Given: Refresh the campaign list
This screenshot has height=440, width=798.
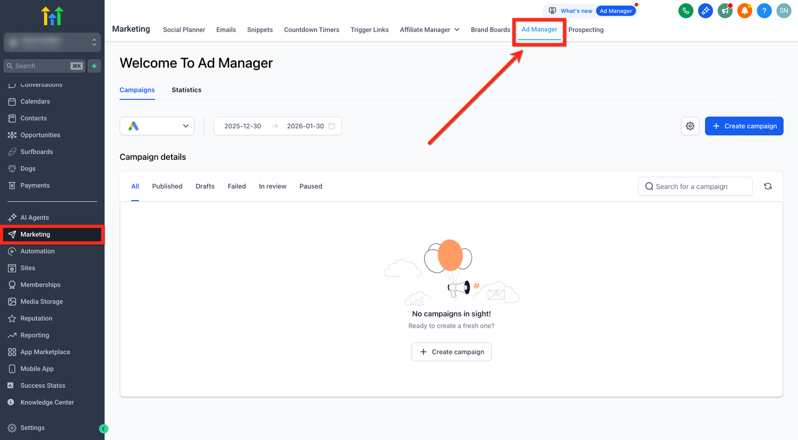Looking at the screenshot, I should tap(768, 186).
